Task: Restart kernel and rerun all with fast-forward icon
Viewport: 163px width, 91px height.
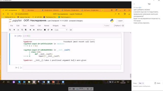Action: tap(52, 30)
